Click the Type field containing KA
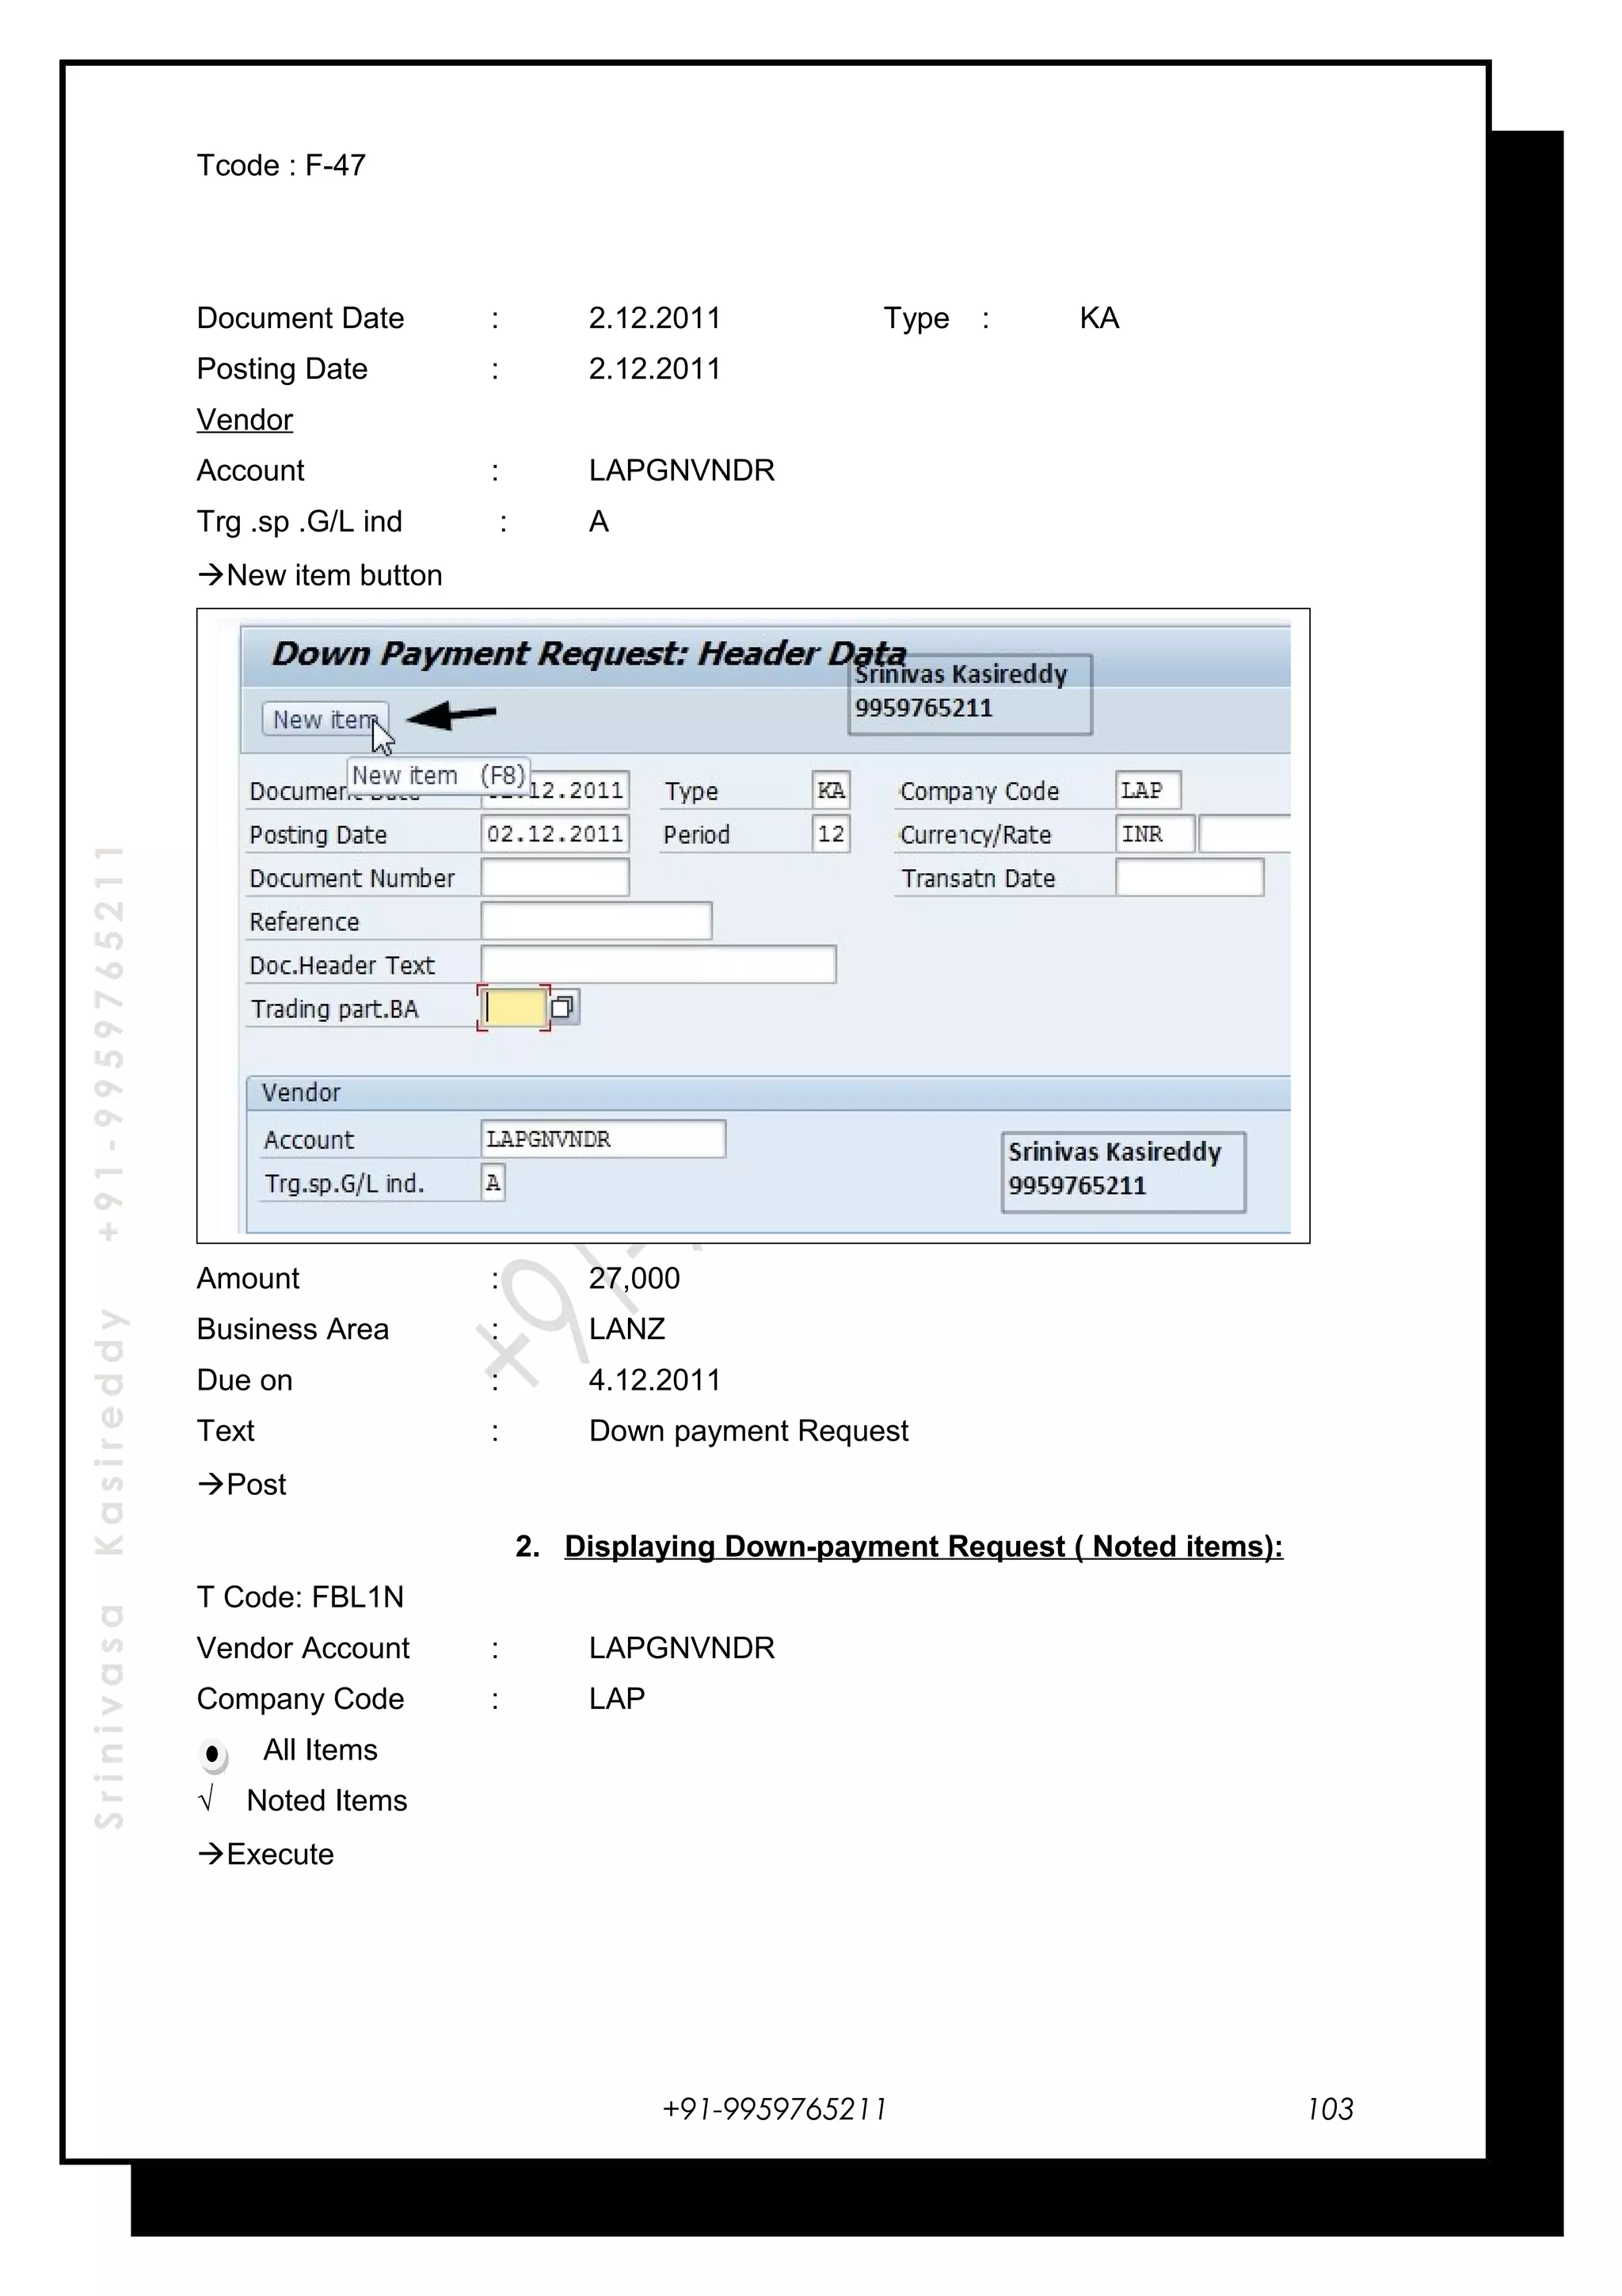 (831, 791)
